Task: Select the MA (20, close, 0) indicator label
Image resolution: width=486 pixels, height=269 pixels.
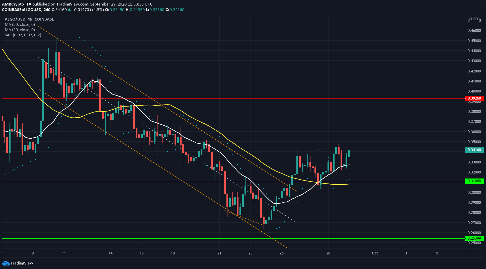Action: point(20,30)
